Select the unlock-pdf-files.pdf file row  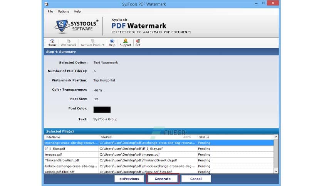pos(159,172)
